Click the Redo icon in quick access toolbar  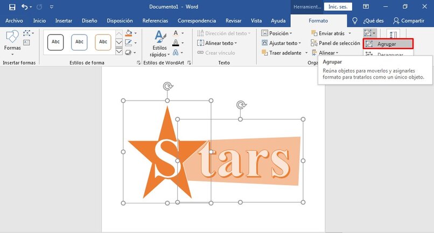click(39, 7)
